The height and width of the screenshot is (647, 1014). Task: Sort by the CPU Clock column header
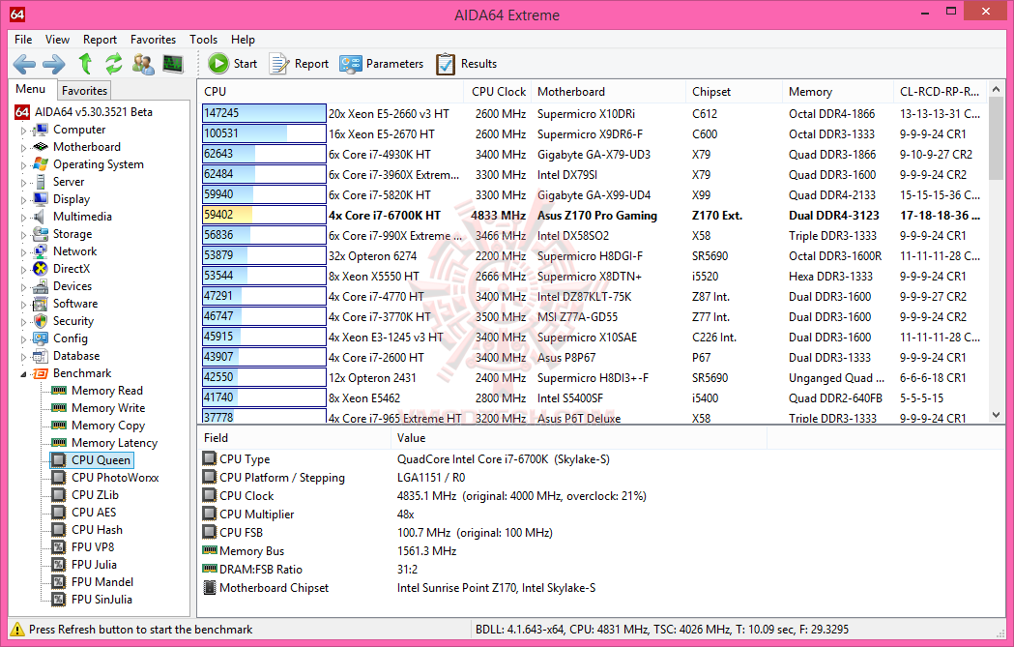(x=498, y=91)
